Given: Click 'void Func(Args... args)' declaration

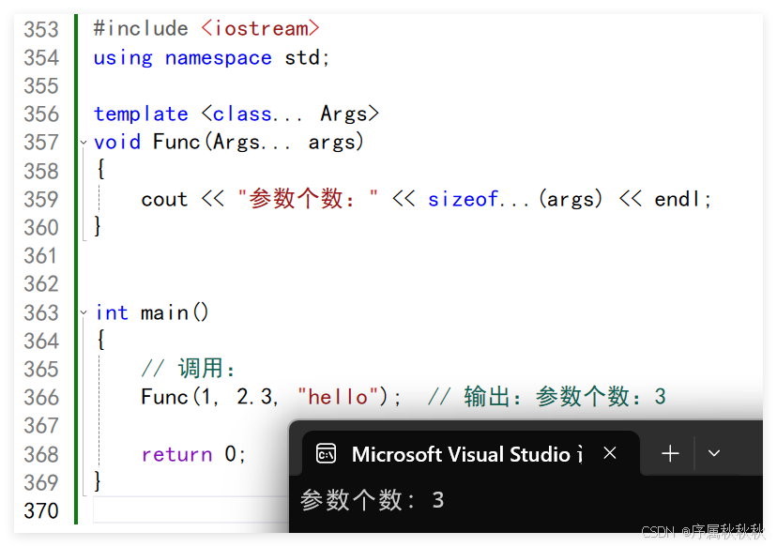Looking at the screenshot, I should pyautogui.click(x=229, y=143).
